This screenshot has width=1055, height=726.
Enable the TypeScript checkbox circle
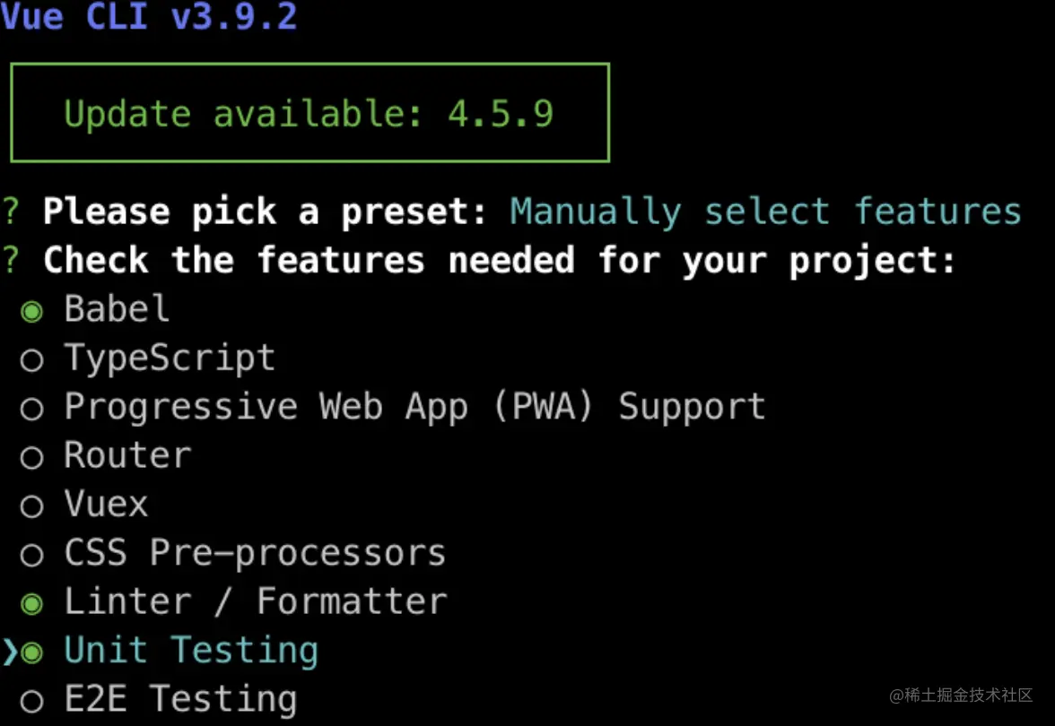pyautogui.click(x=32, y=360)
